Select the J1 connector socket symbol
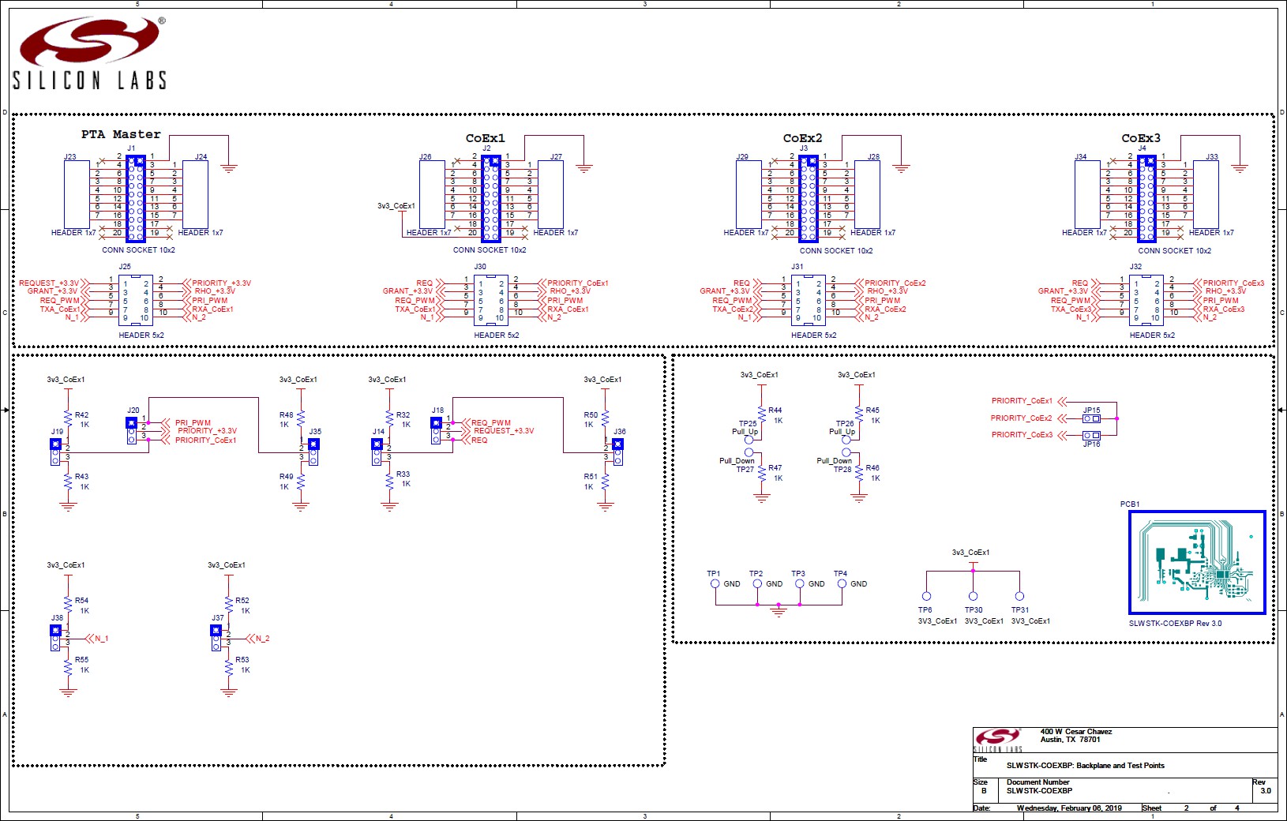 (x=136, y=198)
